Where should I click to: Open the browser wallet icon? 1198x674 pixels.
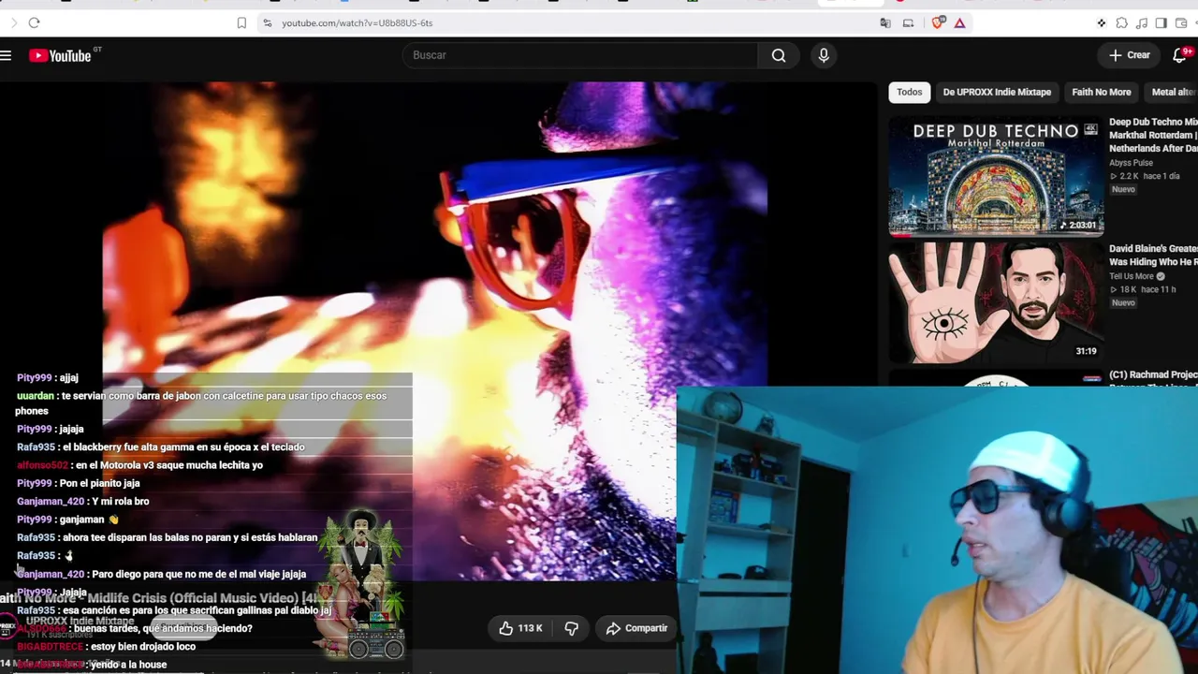click(1181, 22)
